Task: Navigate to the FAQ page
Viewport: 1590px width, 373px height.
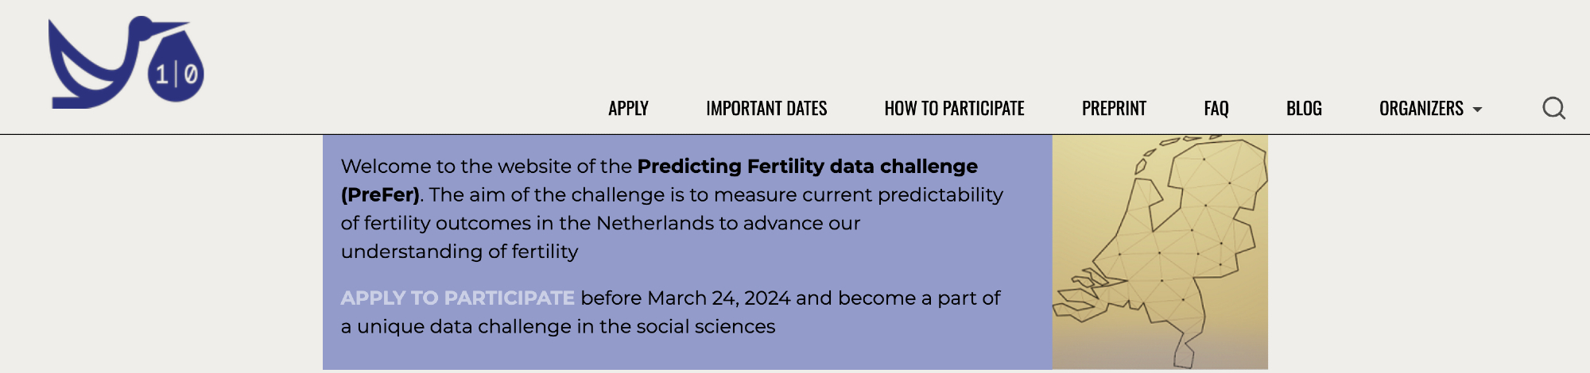Action: [x=1216, y=109]
